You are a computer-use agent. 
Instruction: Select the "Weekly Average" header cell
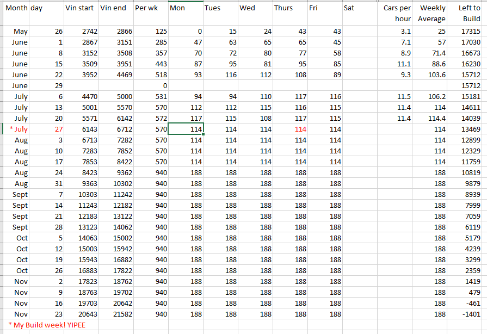tap(430, 14)
